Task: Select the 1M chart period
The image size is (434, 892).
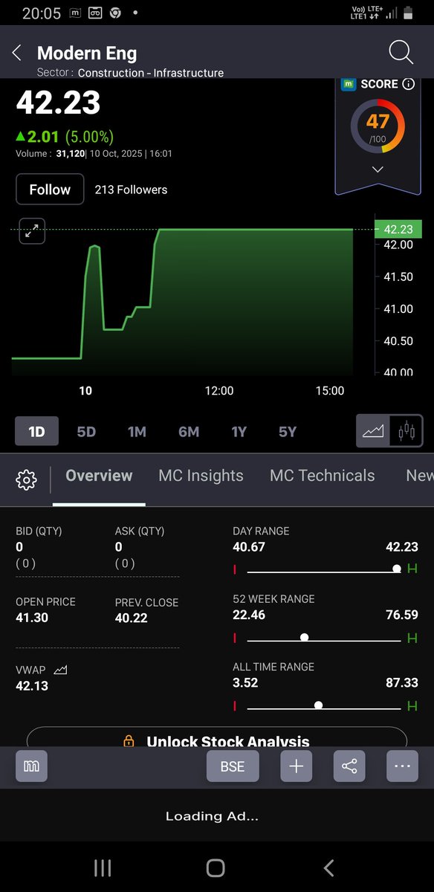Action: point(137,432)
